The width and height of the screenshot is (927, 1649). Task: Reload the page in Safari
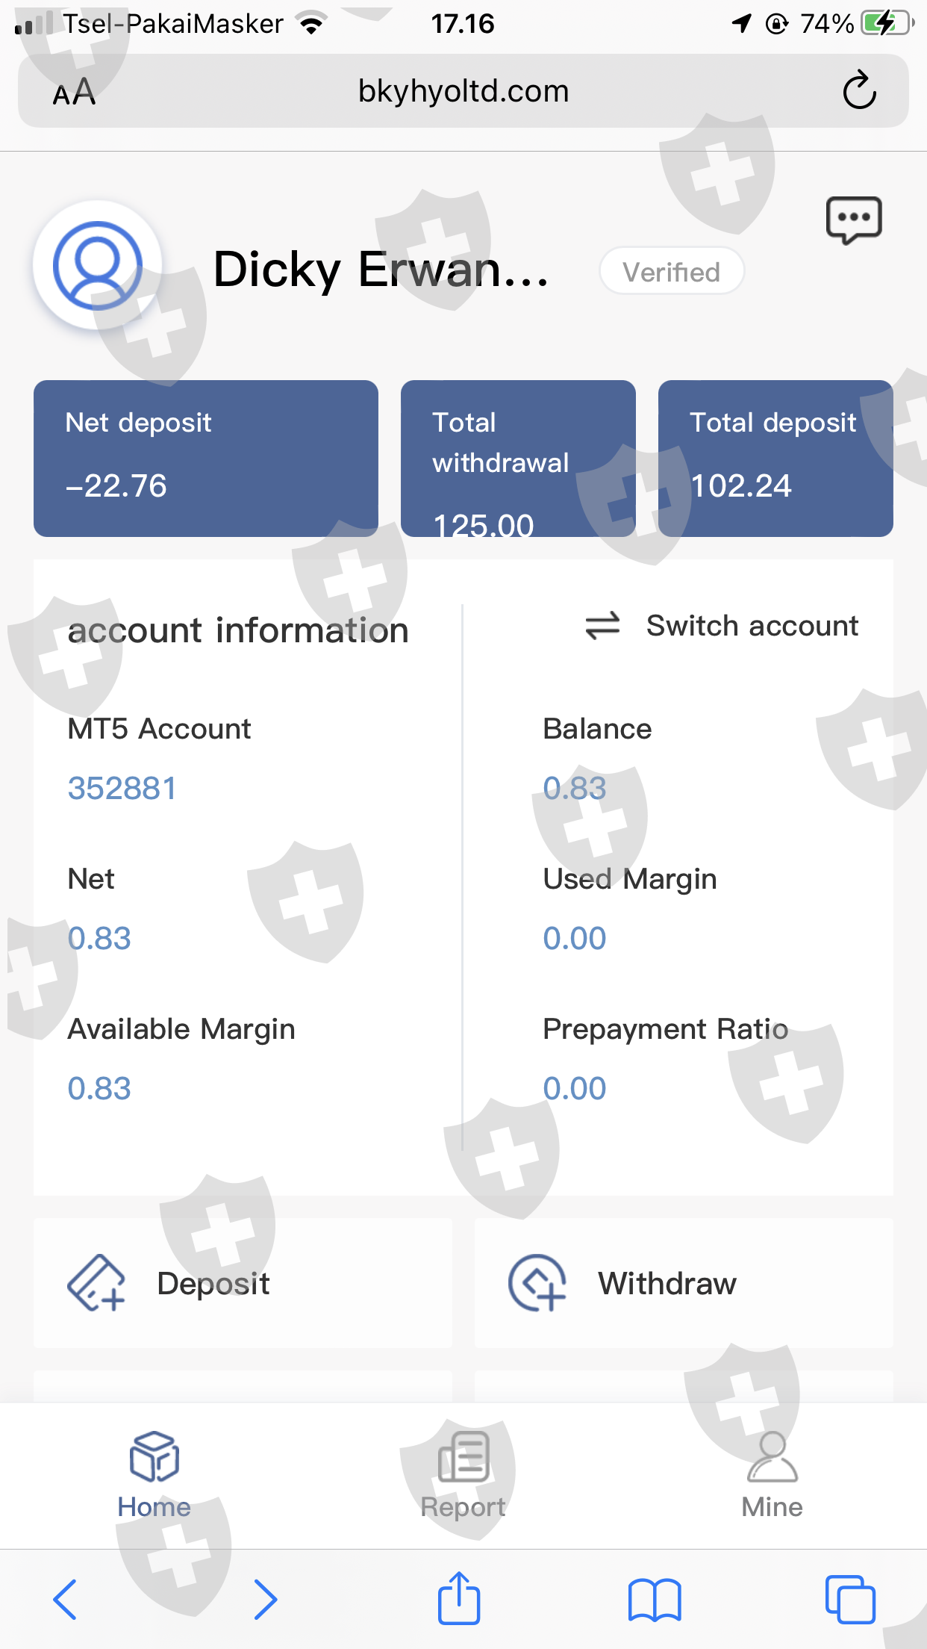click(x=859, y=91)
